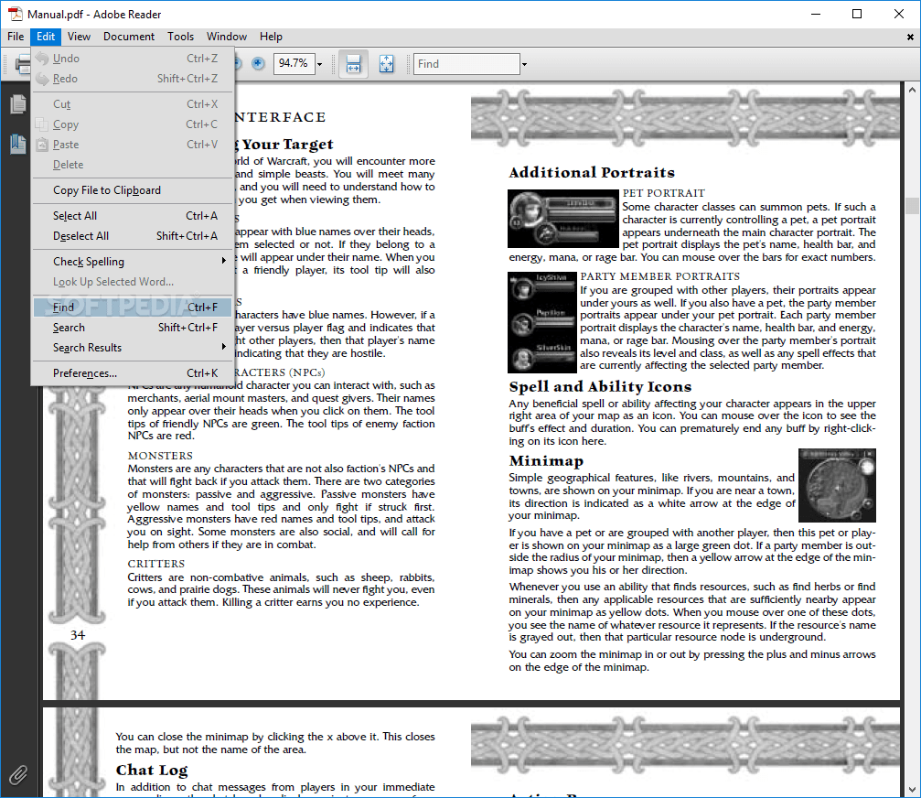The width and height of the screenshot is (921, 798).
Task: Open the Find options dropdown arrow
Action: (524, 64)
